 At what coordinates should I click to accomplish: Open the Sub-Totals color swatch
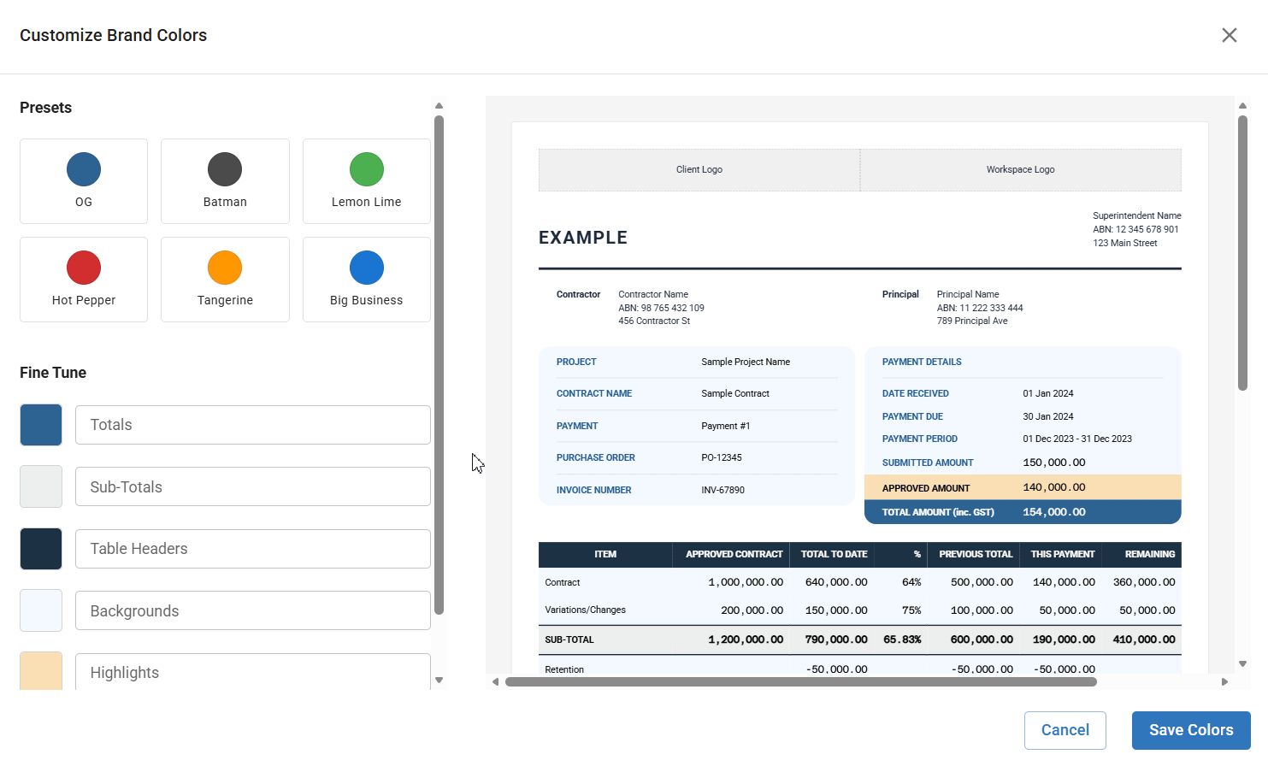tap(41, 486)
